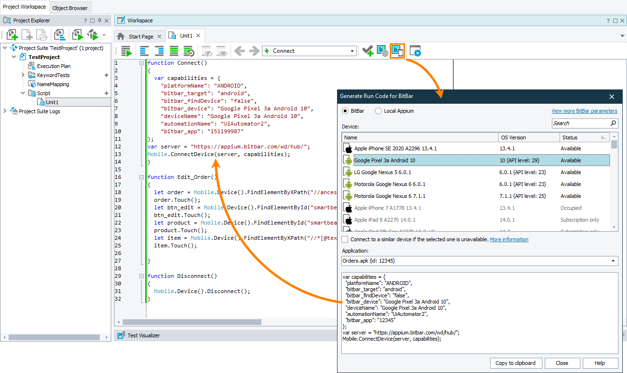Open the View more BitBar parameters link
This screenshot has height=373, width=627.
tap(584, 111)
